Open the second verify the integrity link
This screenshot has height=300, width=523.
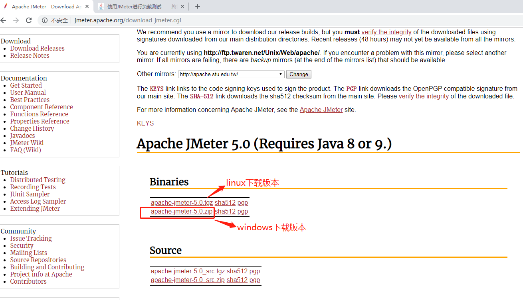pyautogui.click(x=424, y=96)
